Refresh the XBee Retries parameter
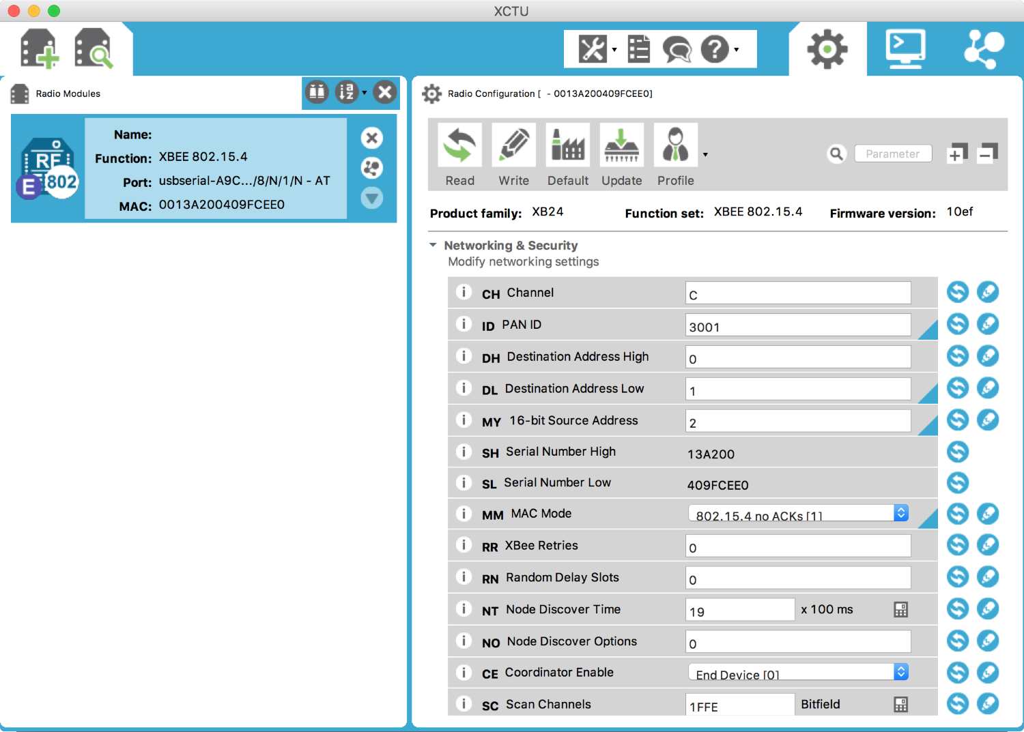Screen dimensions: 1024x732 [x=958, y=544]
